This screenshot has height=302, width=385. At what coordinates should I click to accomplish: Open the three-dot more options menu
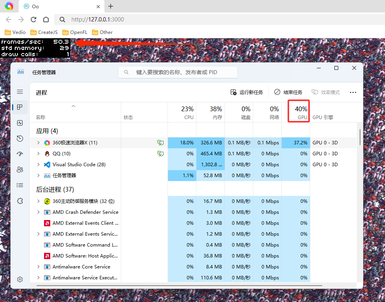tap(353, 92)
